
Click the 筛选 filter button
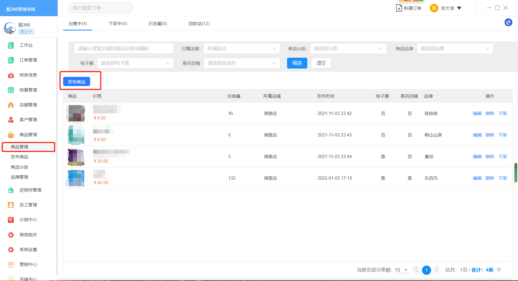coord(297,63)
